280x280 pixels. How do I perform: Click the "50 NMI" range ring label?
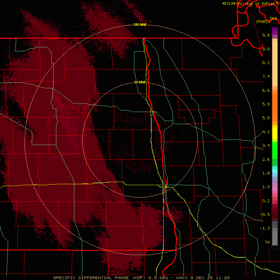tap(140, 82)
